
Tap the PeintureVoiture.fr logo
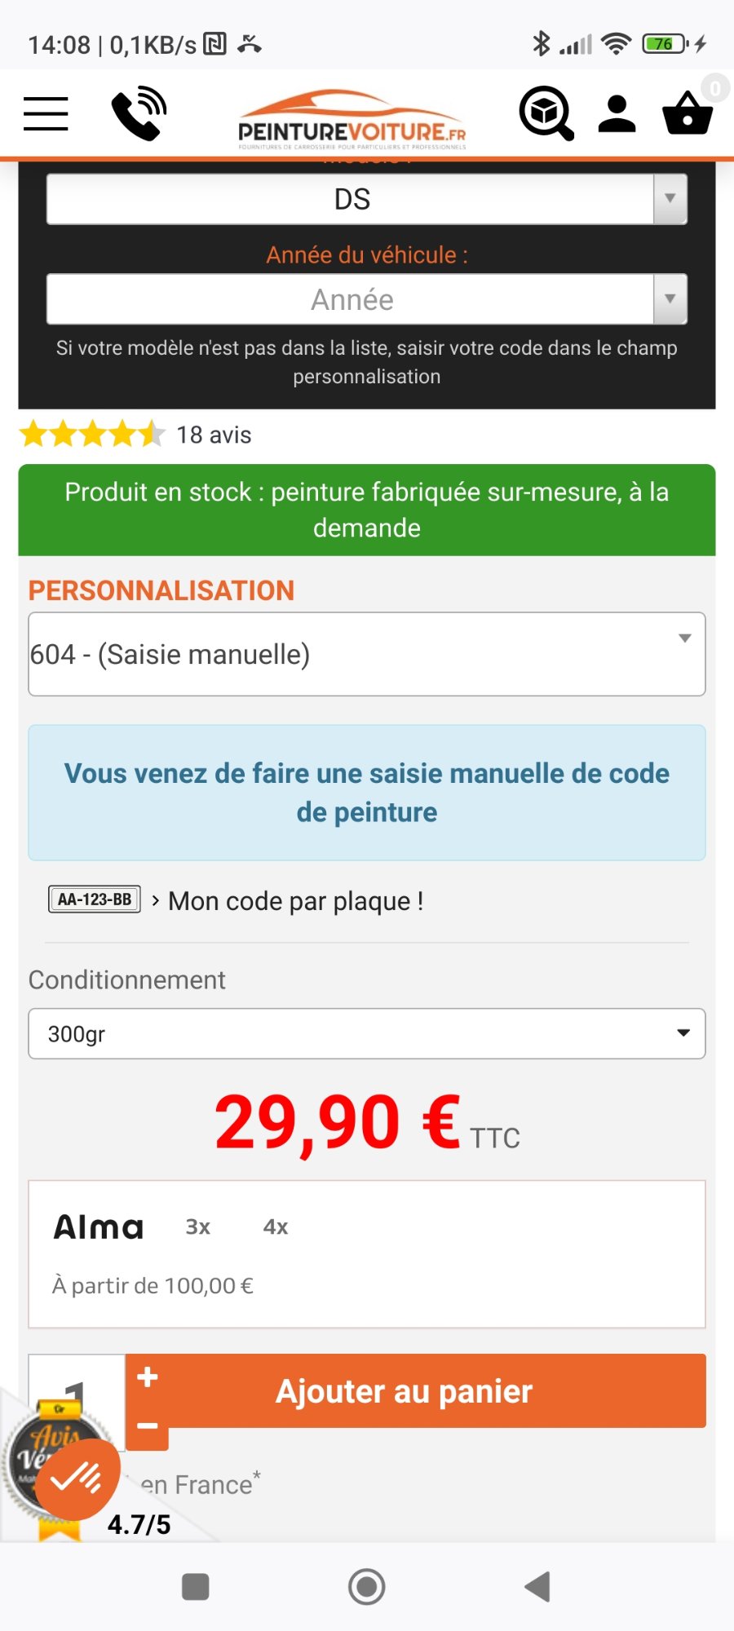(352, 120)
